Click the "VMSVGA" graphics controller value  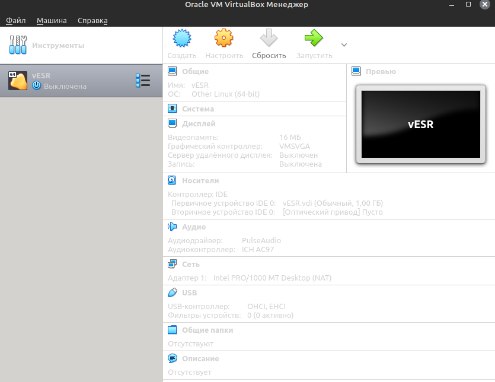coord(295,147)
